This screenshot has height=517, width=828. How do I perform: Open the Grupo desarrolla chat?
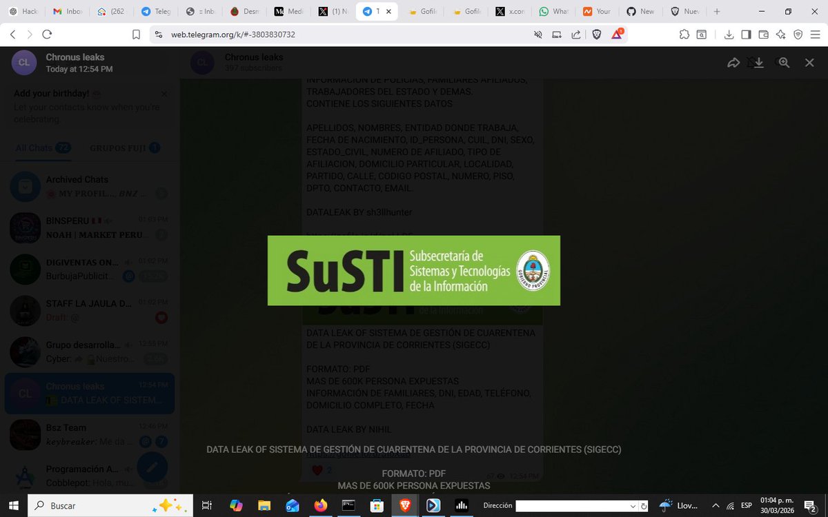90,352
